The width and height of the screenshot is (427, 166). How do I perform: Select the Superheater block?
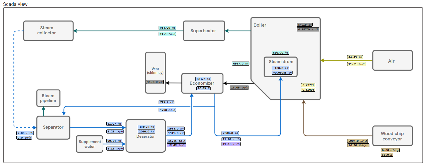204,31
